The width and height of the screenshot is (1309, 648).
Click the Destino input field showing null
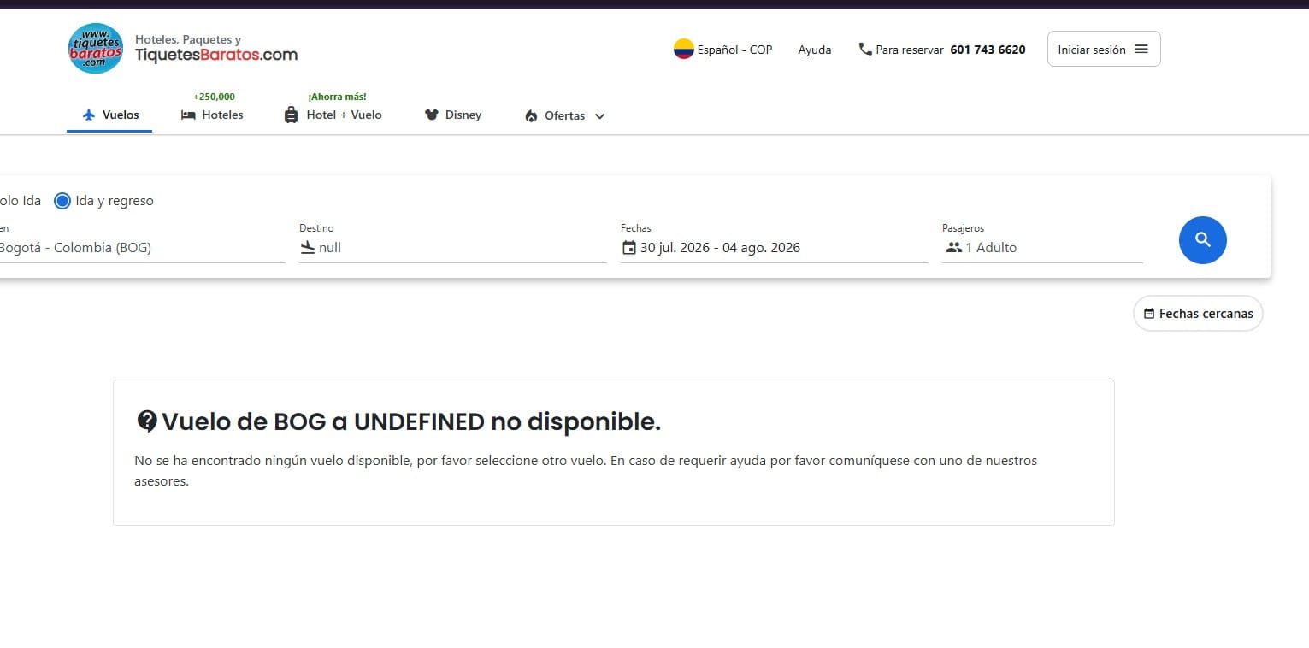(x=453, y=248)
